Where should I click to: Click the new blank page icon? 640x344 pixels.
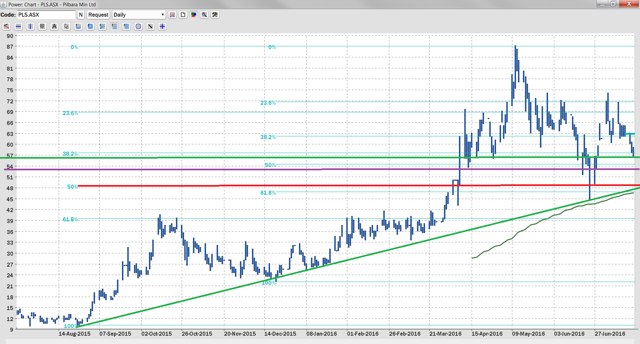[183, 15]
